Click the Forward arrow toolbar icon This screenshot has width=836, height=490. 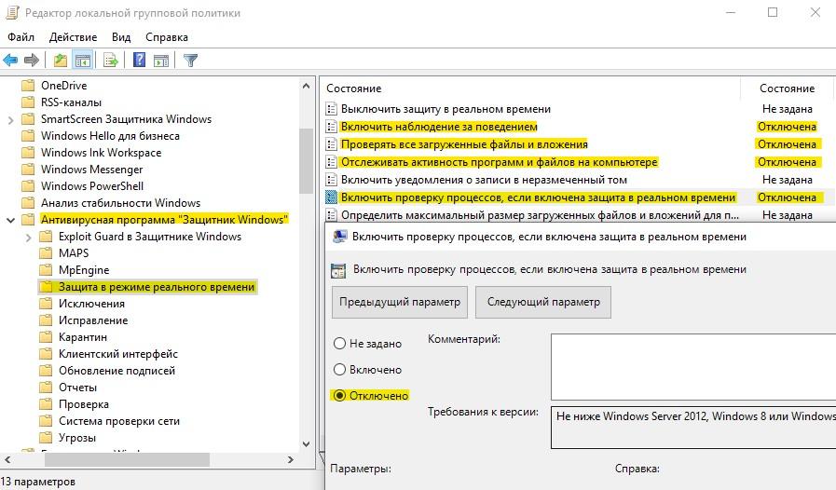point(32,61)
